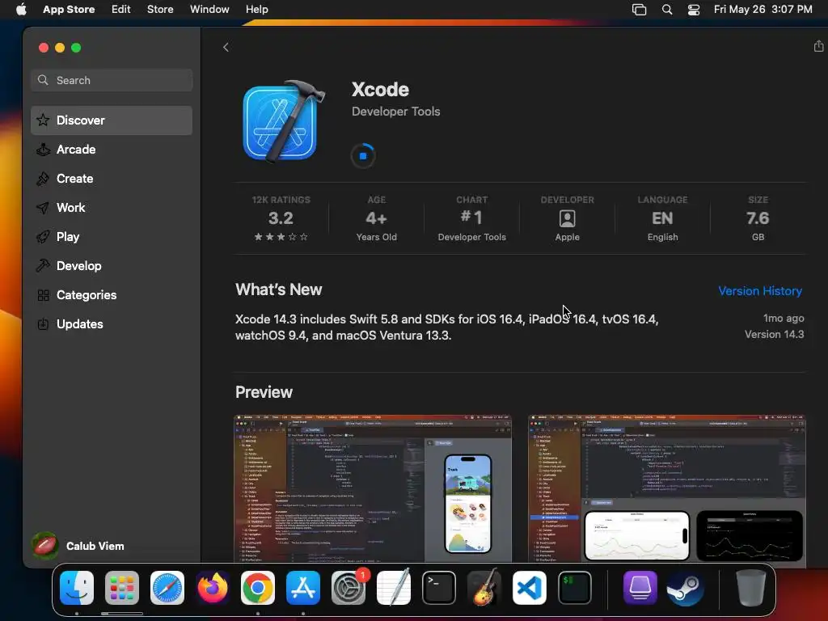
Task: Open the share menu icon
Action: point(818,46)
